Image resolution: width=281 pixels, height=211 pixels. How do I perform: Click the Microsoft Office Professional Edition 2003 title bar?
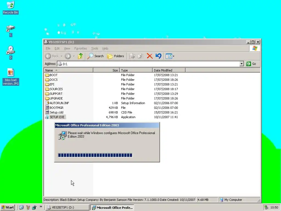click(107, 125)
